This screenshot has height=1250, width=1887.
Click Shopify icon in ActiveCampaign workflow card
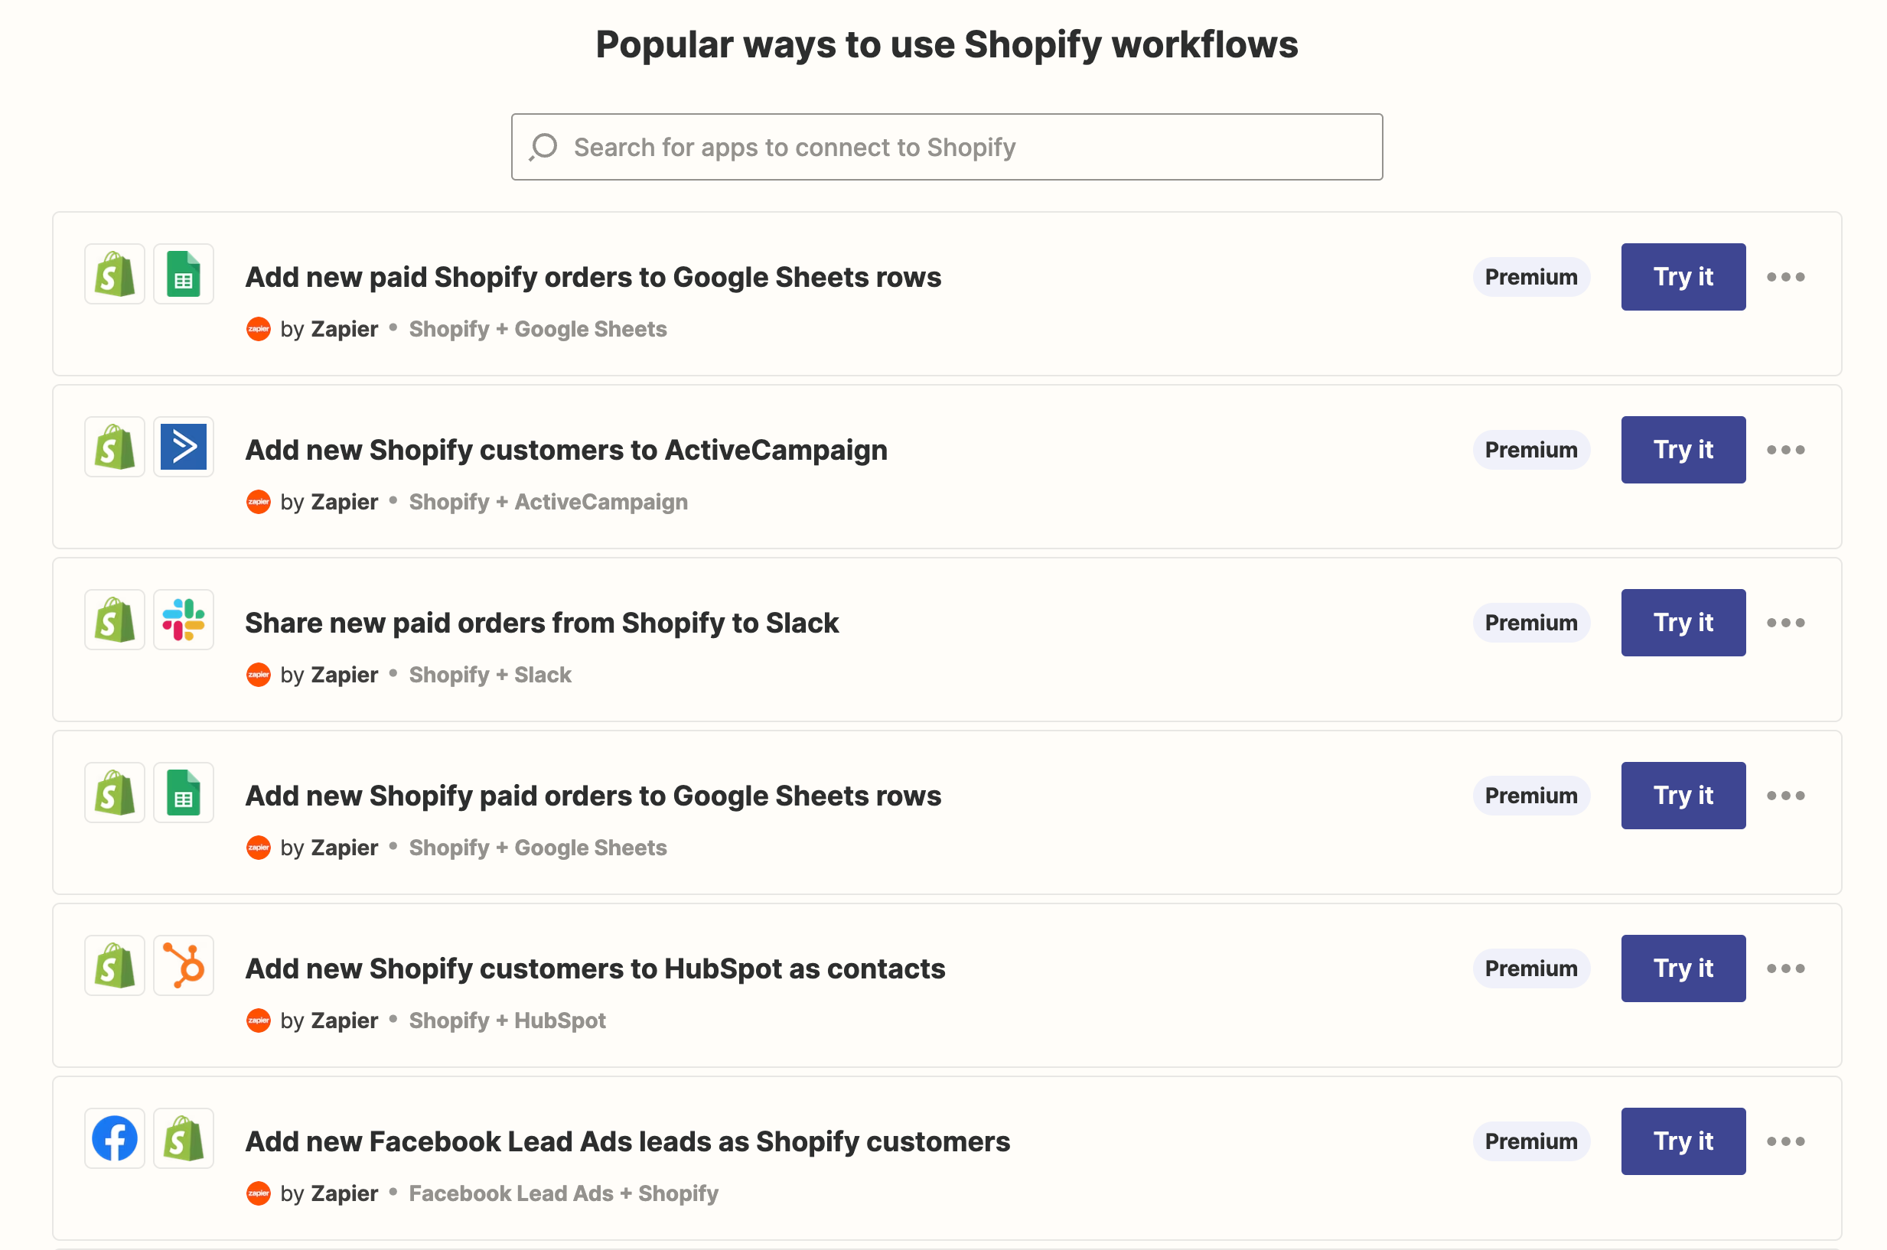pos(115,448)
